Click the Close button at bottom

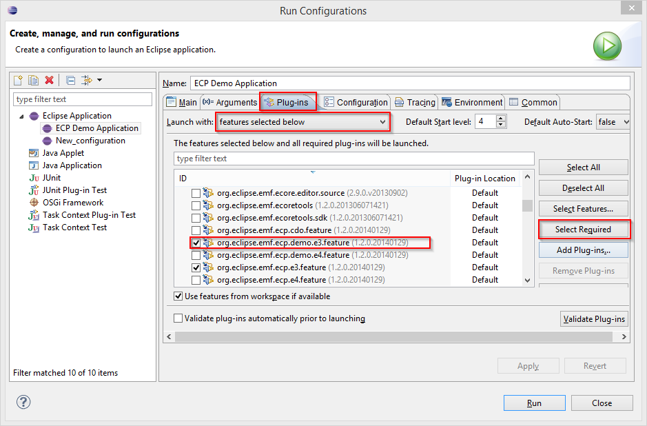[x=602, y=403]
